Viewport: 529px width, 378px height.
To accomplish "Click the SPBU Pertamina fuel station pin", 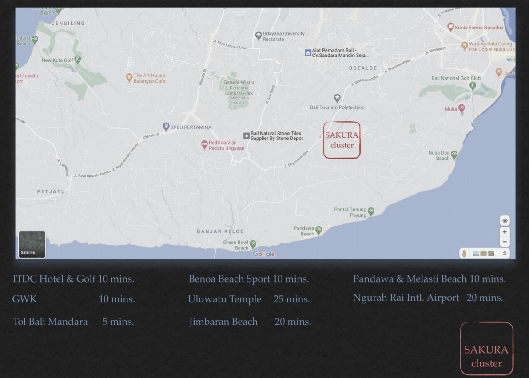I will (166, 127).
